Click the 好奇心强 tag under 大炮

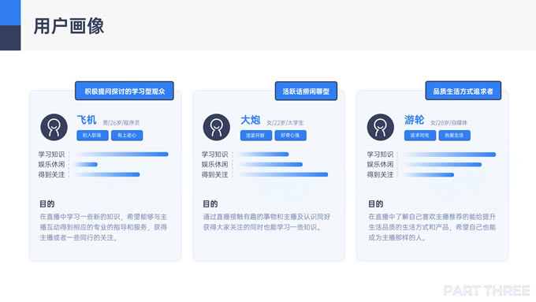[291, 136]
